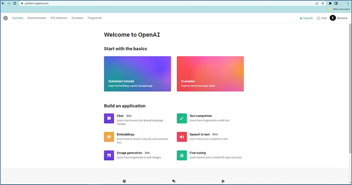This screenshot has height=185, width=352.
Task: Click the Chat purple speech bubble icon
Action: (x=109, y=119)
